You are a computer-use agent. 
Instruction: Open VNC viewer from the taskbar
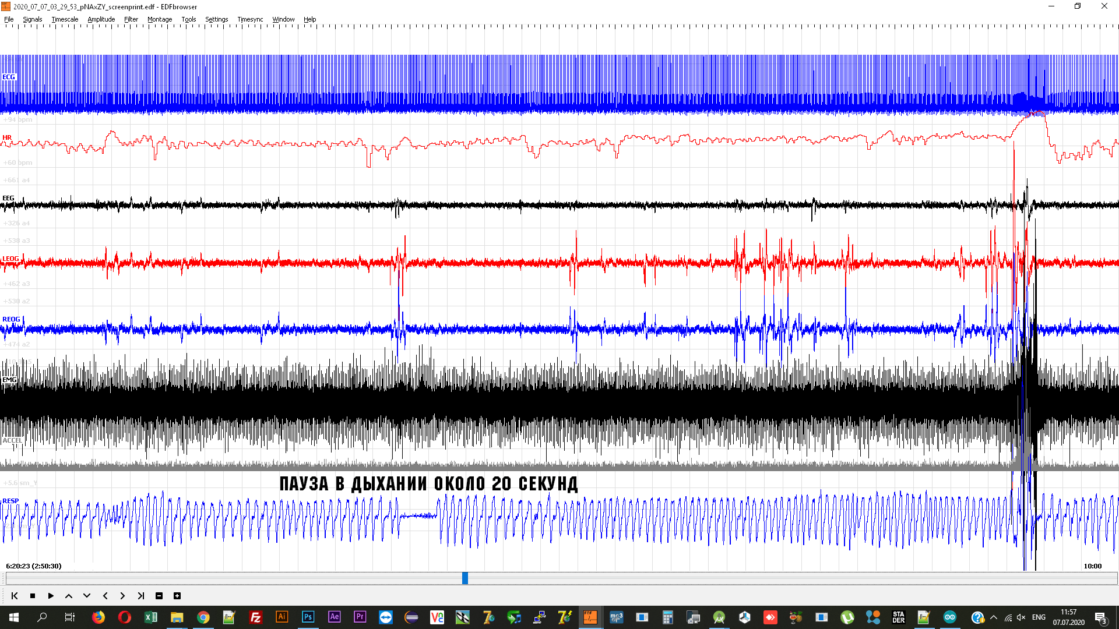click(x=437, y=617)
